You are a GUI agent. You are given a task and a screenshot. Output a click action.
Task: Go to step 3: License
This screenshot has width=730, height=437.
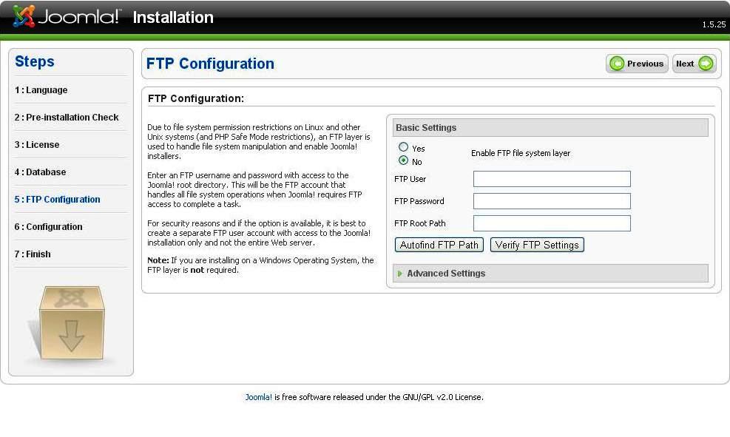(x=37, y=145)
